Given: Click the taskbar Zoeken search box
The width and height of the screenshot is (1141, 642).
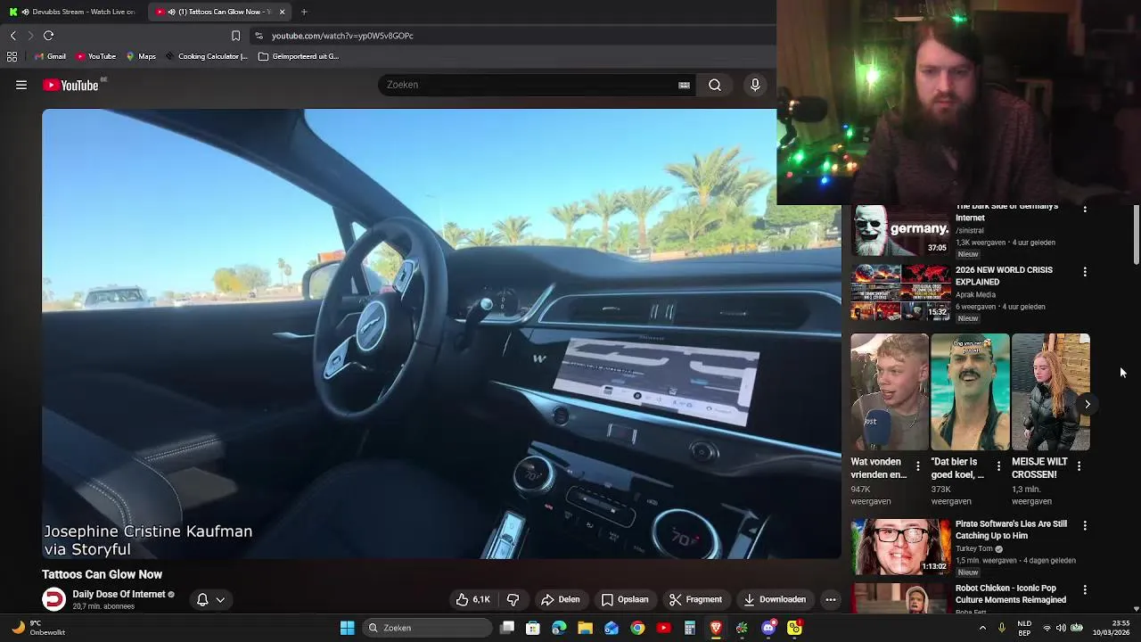Looking at the screenshot, I should pyautogui.click(x=428, y=628).
